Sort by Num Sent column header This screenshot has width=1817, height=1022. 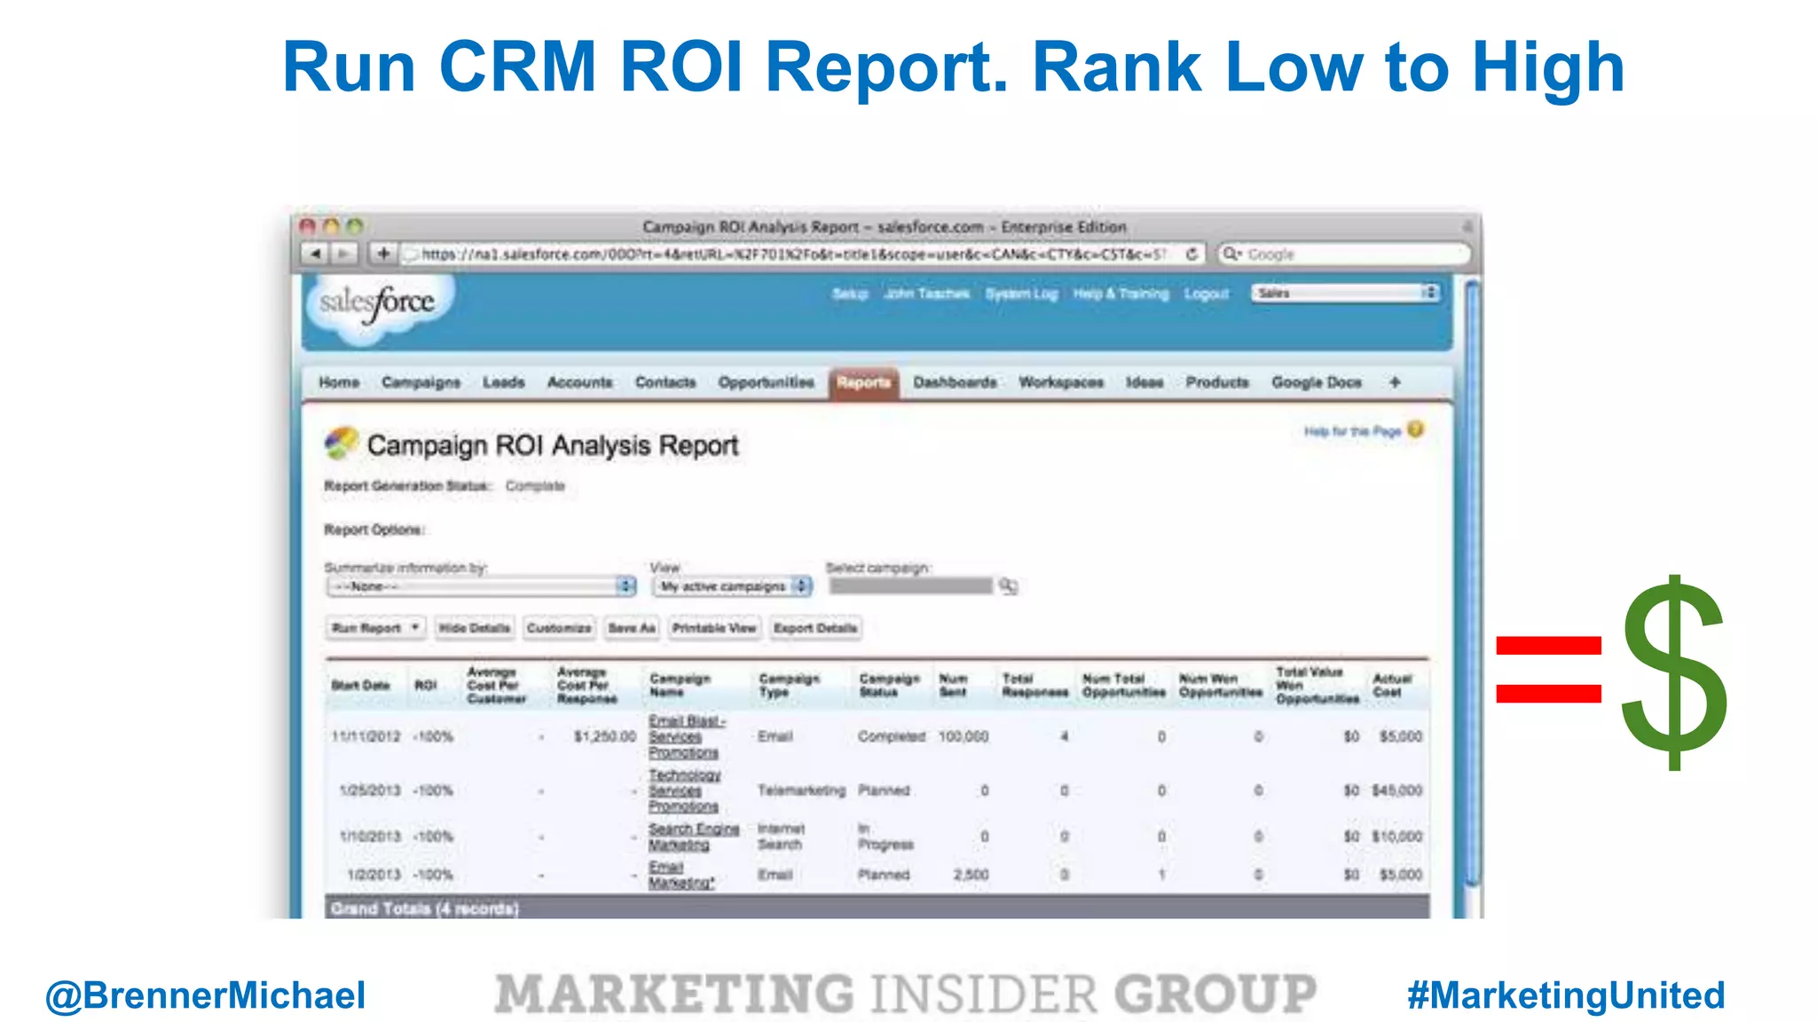coord(954,685)
